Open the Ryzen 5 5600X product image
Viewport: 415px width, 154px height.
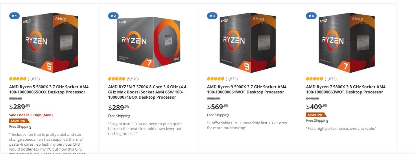coord(50,43)
